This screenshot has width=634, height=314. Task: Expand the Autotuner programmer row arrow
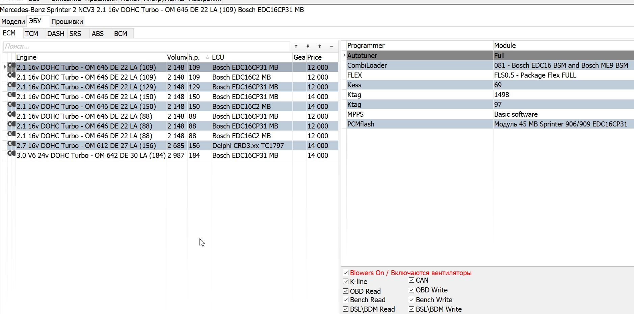click(344, 55)
